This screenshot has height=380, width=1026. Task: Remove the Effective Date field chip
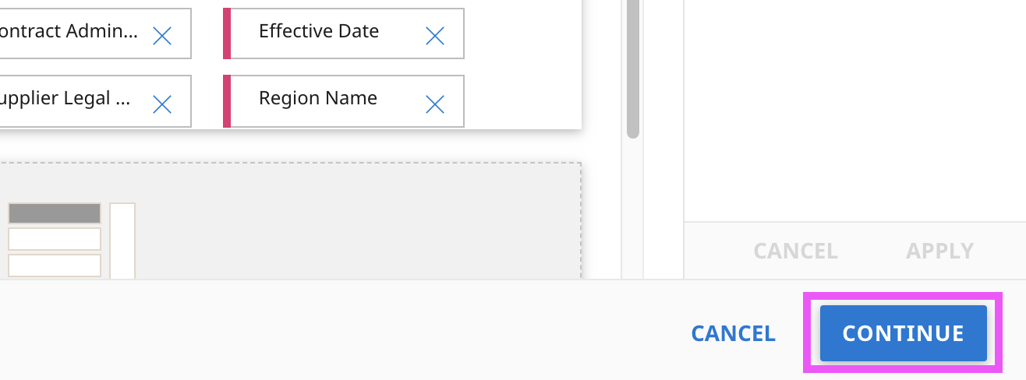pyautogui.click(x=435, y=35)
